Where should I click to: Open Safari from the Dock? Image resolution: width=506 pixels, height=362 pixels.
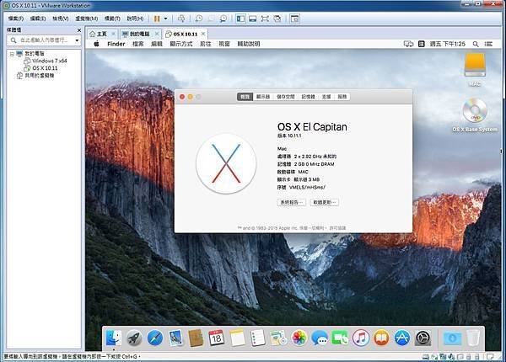pyautogui.click(x=155, y=338)
